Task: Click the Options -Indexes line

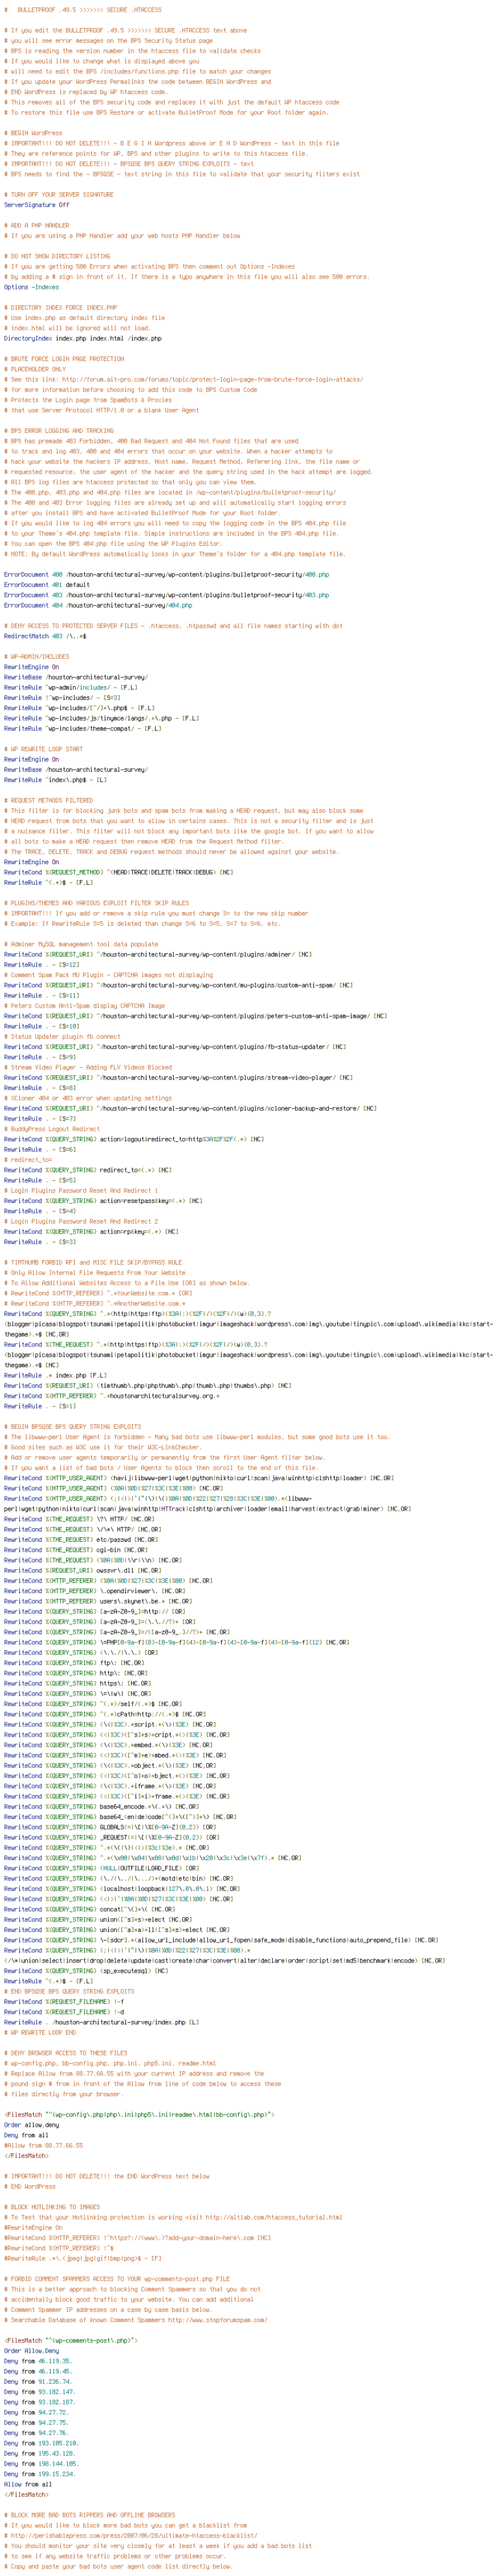Action: click(31, 287)
